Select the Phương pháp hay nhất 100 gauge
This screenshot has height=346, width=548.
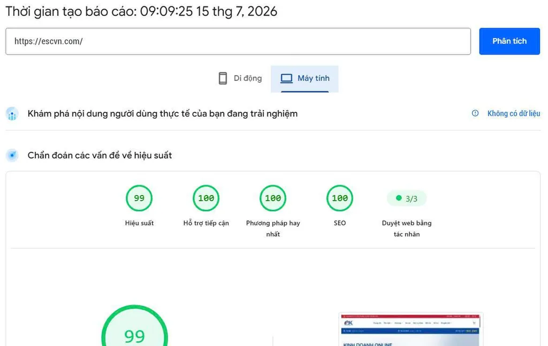[273, 198]
